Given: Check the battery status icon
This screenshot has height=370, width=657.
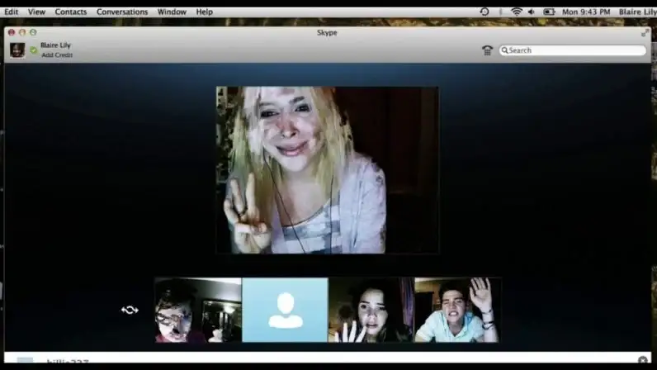Looking at the screenshot, I should click(549, 12).
